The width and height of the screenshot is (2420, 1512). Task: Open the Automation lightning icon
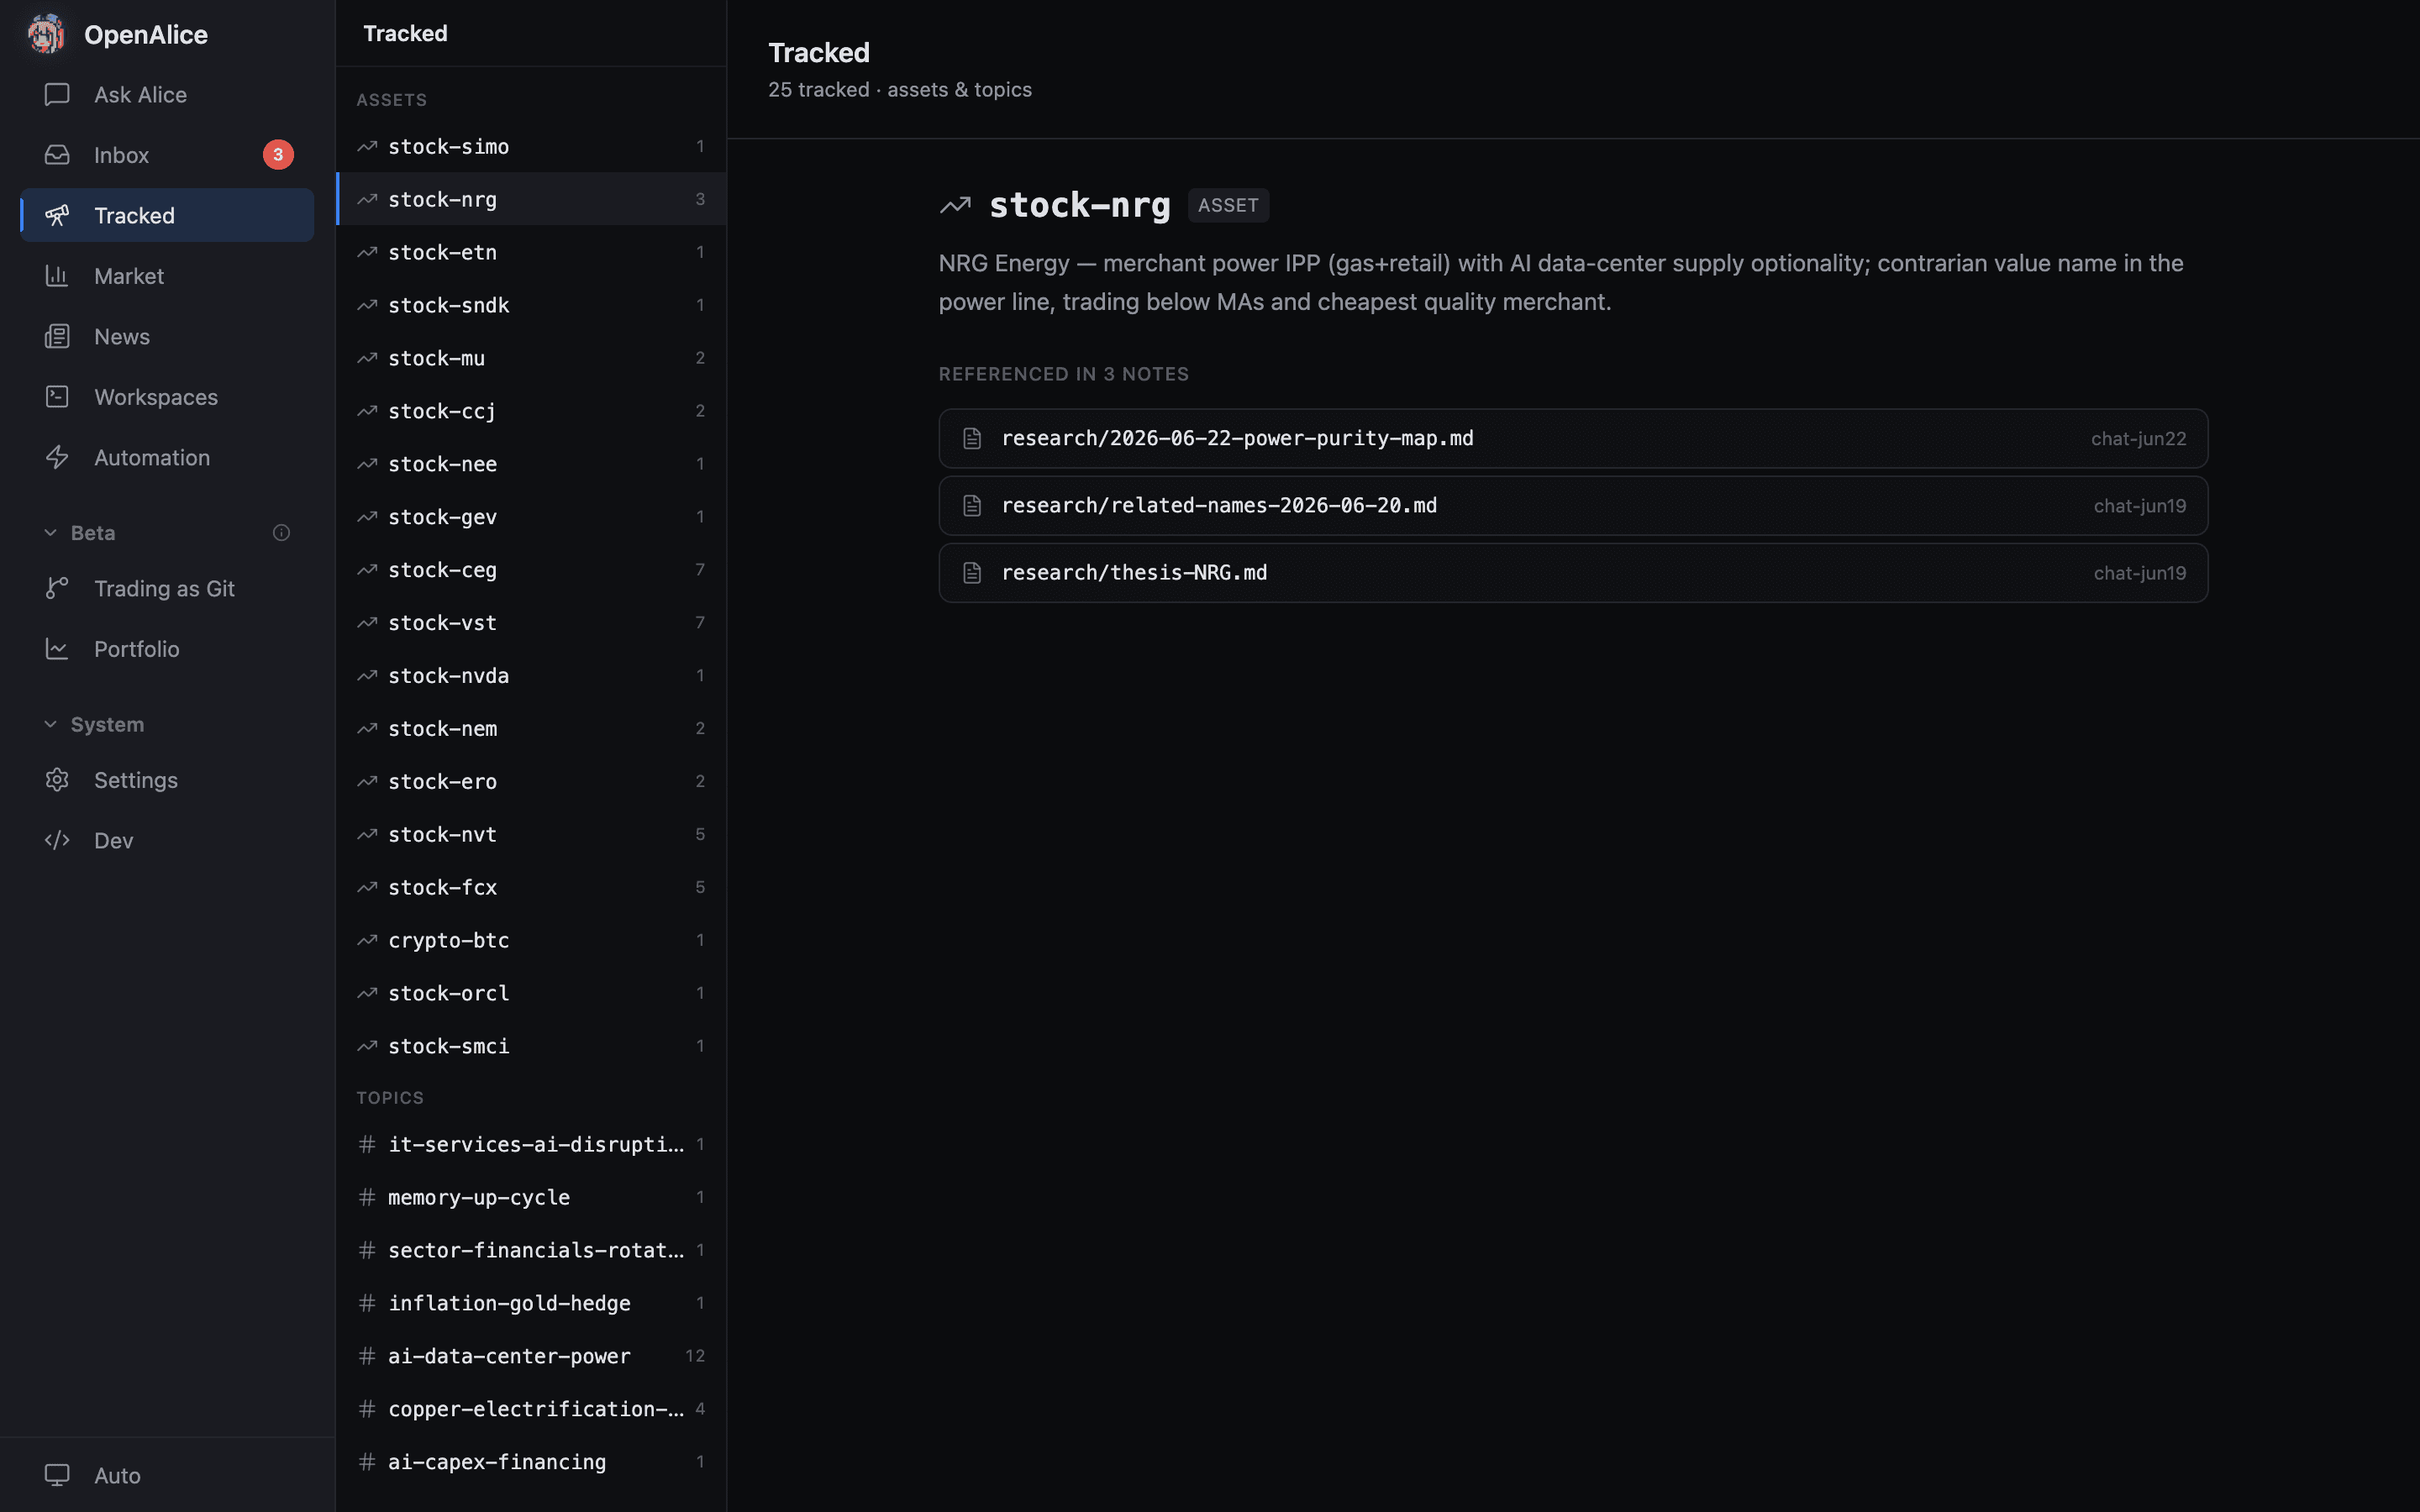[x=57, y=457]
